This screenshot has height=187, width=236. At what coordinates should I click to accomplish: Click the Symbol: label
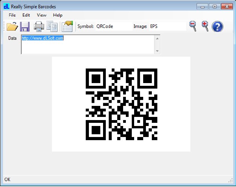click(x=85, y=26)
